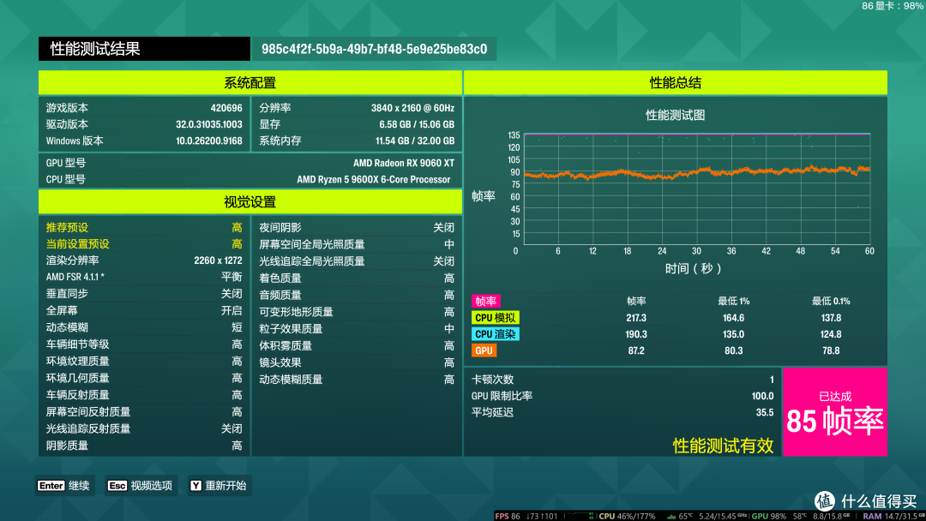The image size is (926, 521).
Task: Select the cyan CPU 渲染 legend label
Action: point(496,334)
